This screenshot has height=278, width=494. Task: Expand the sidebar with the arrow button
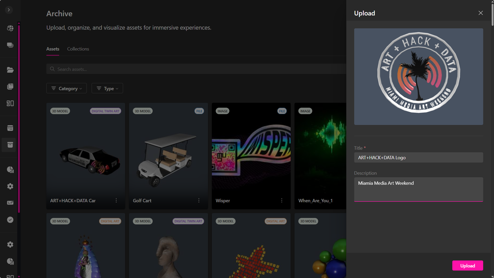(9, 10)
